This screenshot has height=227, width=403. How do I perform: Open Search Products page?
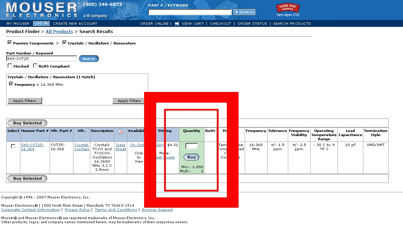[x=292, y=24]
